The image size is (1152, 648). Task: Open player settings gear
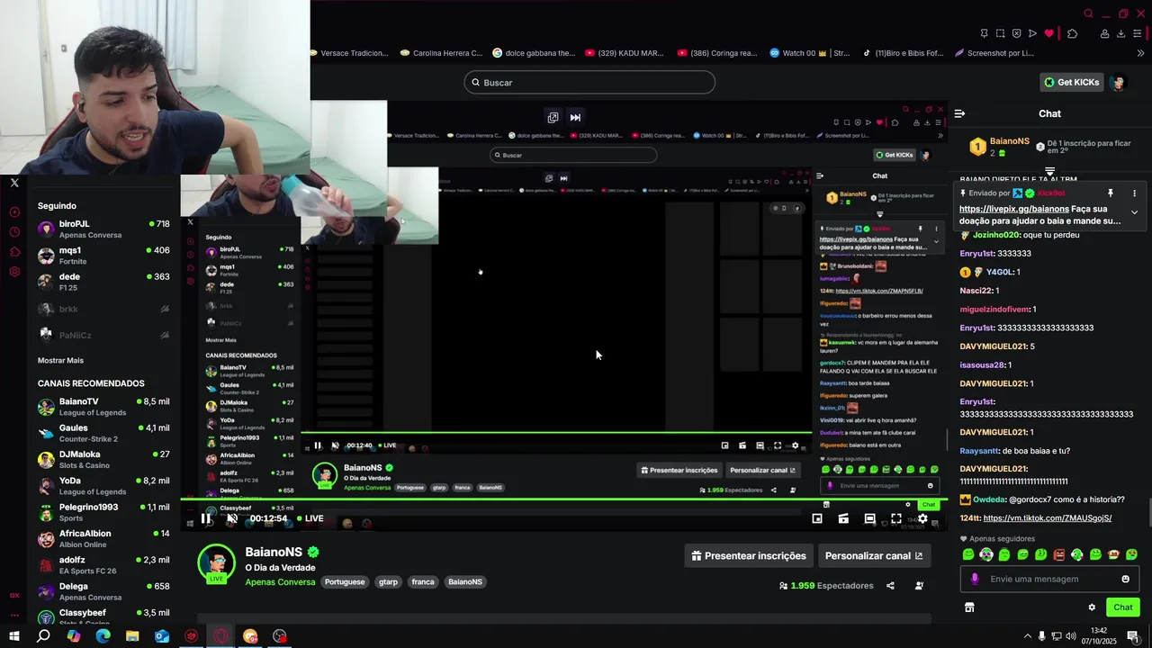tap(922, 518)
